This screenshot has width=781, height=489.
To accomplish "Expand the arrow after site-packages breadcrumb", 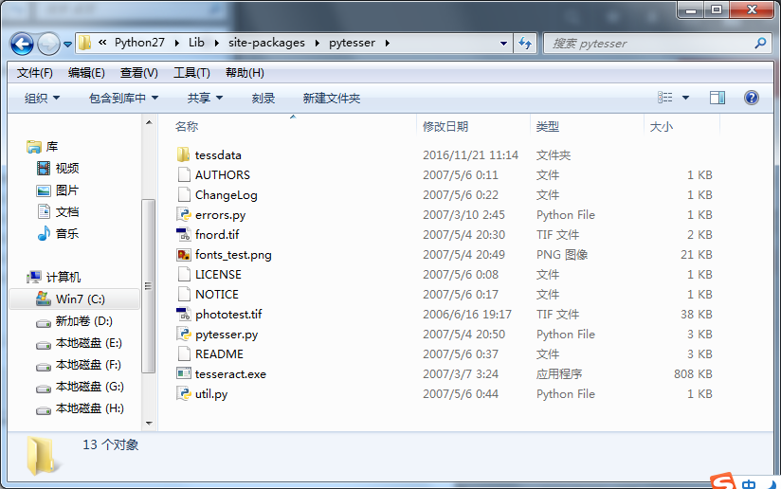I will pos(317,44).
